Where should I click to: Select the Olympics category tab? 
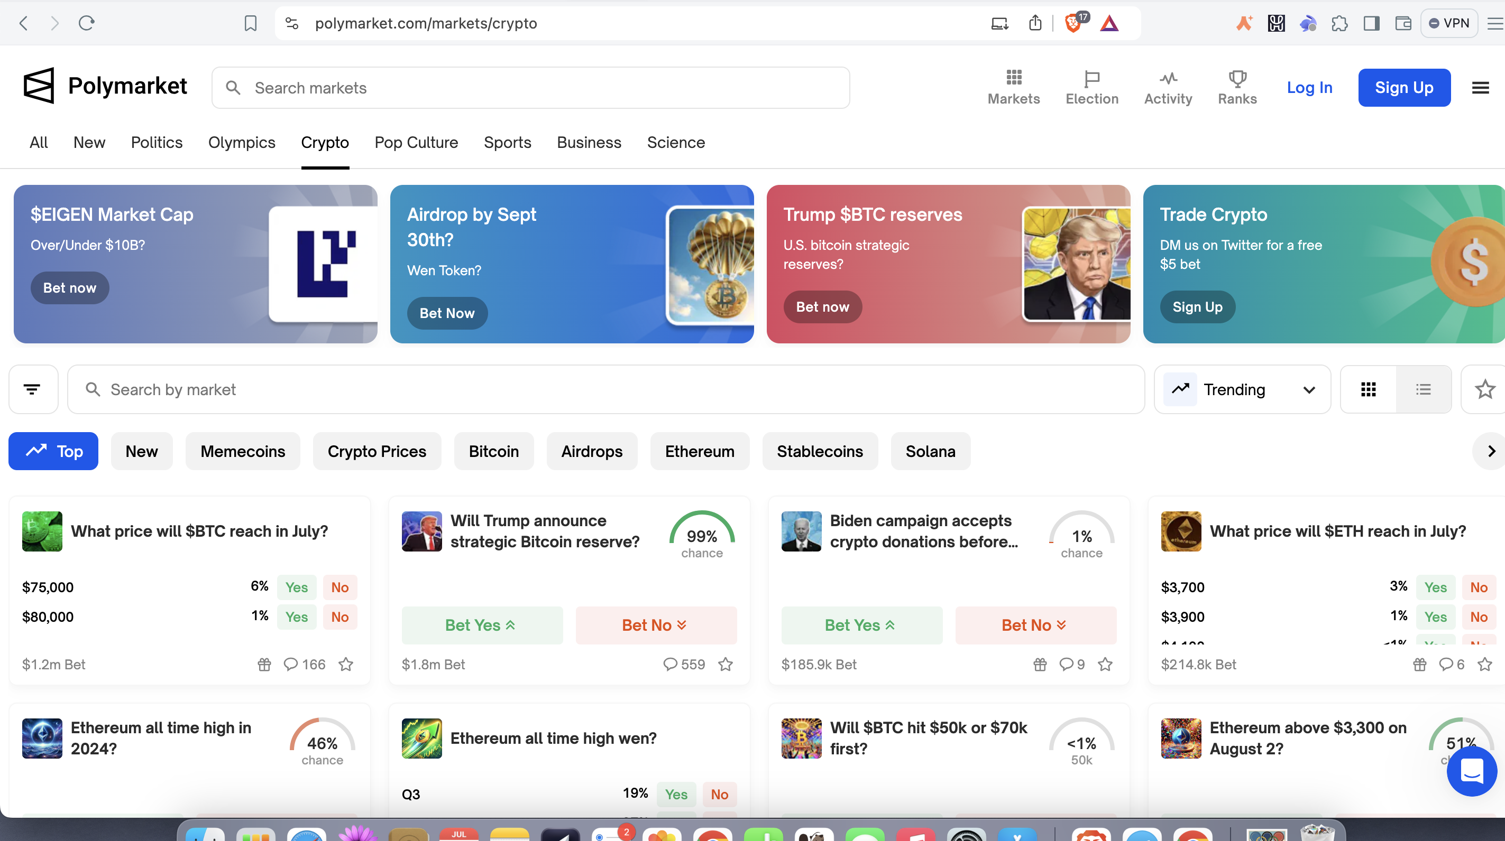[241, 143]
